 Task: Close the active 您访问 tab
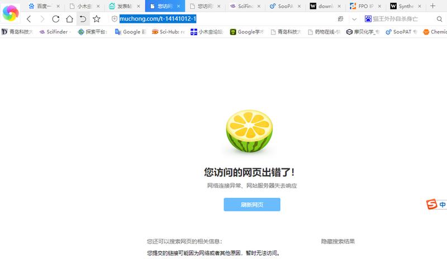[x=178, y=6]
